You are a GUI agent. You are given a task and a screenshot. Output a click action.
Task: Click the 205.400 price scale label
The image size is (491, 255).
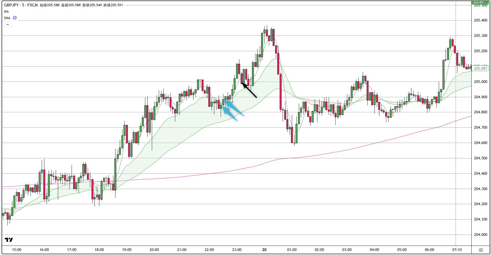click(481, 20)
